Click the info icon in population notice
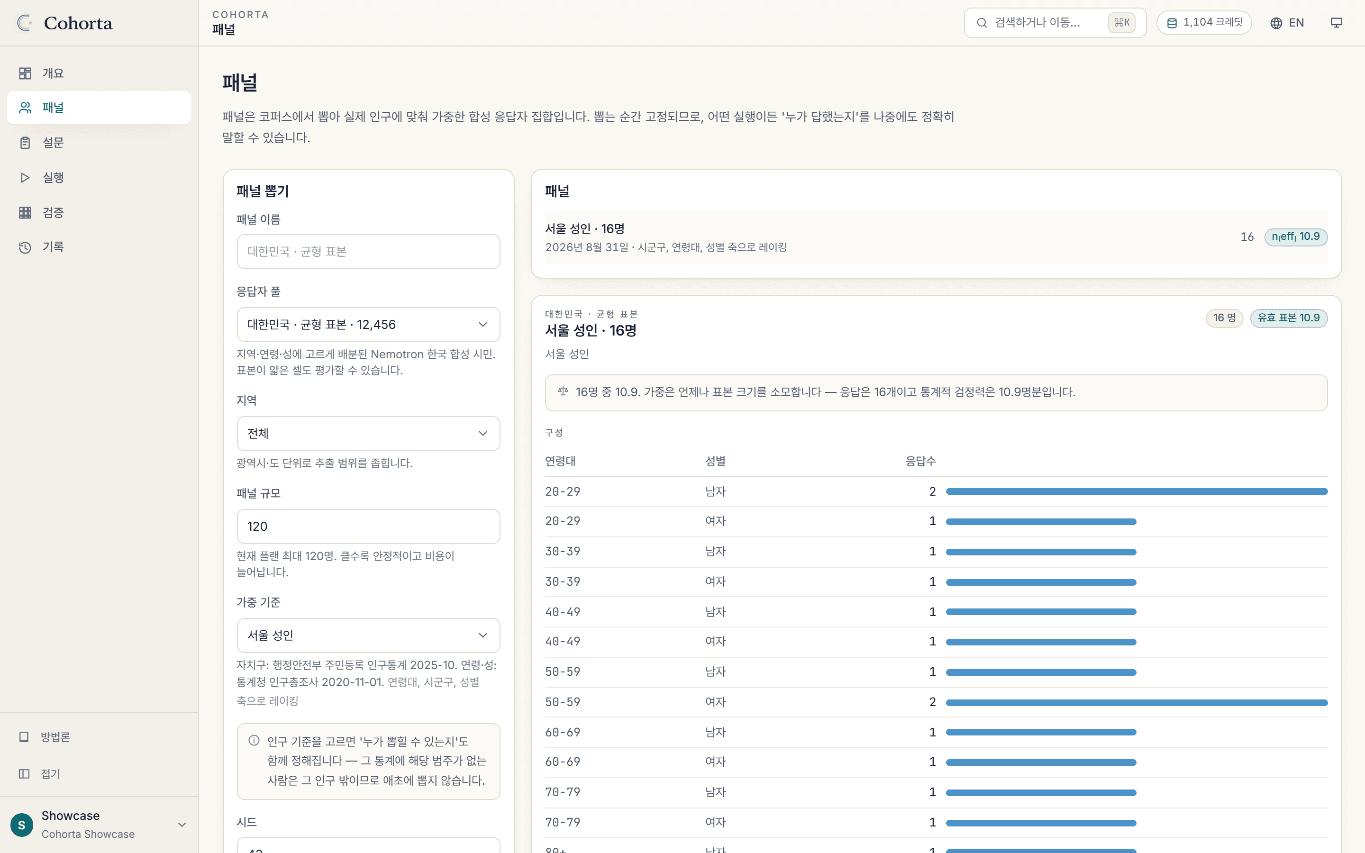The width and height of the screenshot is (1365, 853). [x=254, y=740]
